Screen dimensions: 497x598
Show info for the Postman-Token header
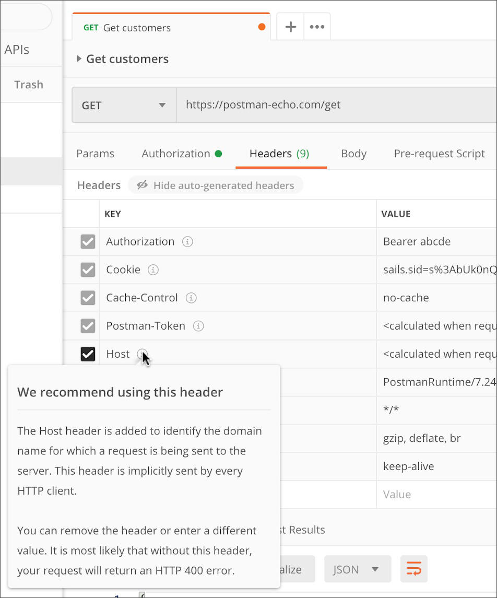click(x=198, y=326)
